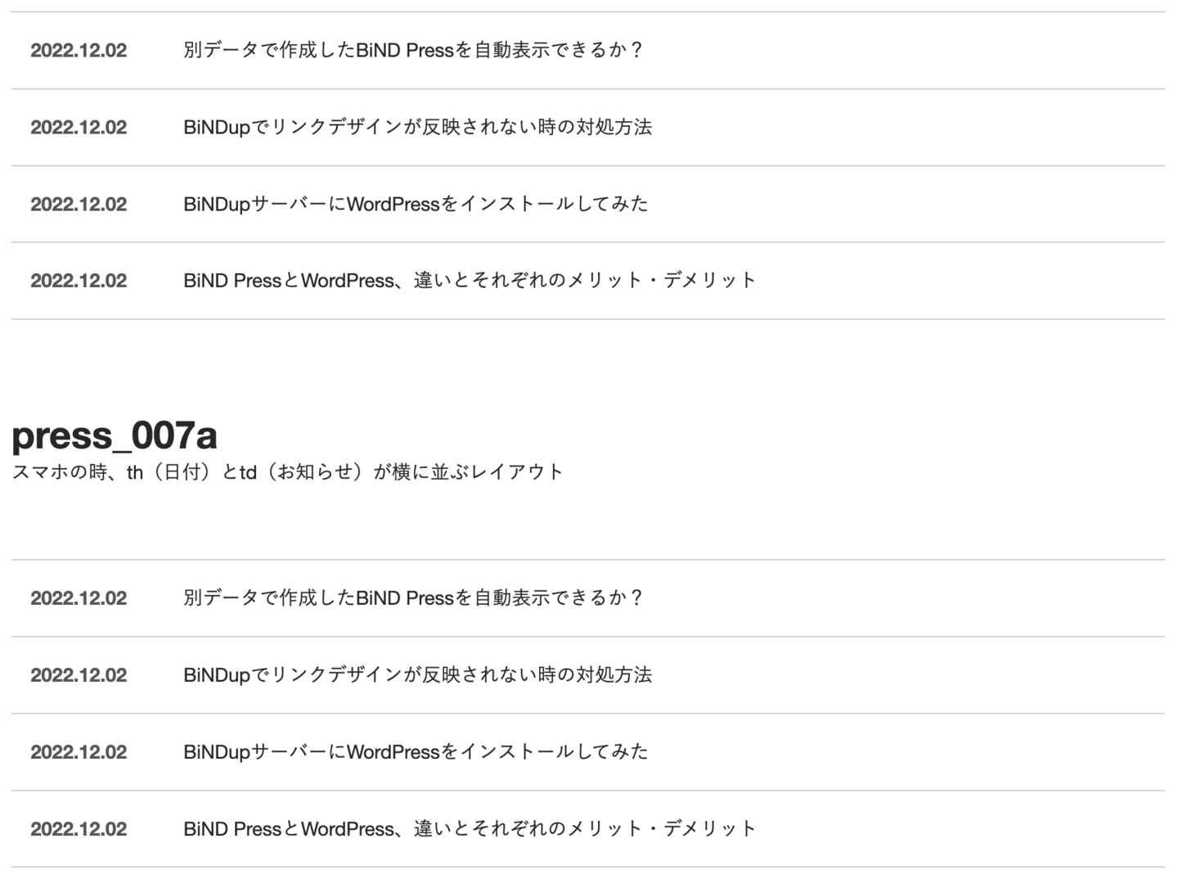Click date beside 別データ row above press_007a heading
Screen dimensions: 1178x888
(x=79, y=51)
